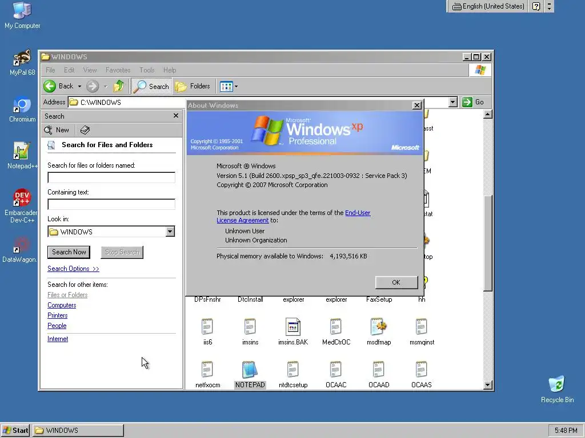Open Chromium desktop shortcut
The width and height of the screenshot is (585, 438).
click(x=22, y=109)
